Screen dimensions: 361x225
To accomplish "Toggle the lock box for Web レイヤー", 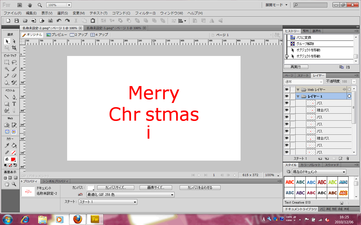I will (292, 89).
